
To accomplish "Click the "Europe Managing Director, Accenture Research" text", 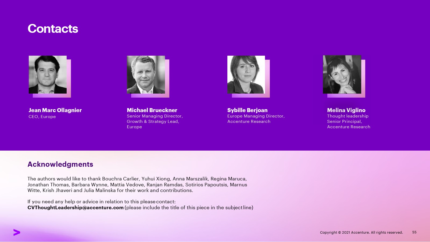I will (256, 119).
